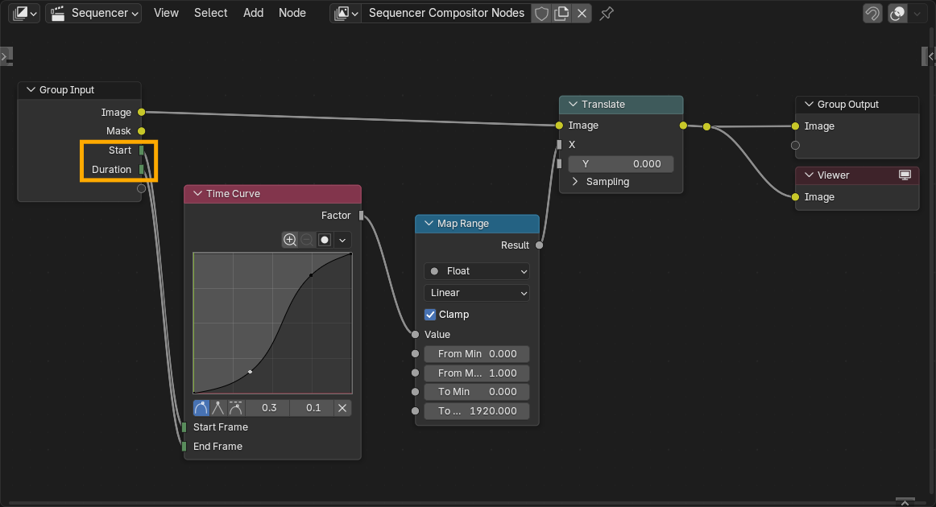Image resolution: width=936 pixels, height=507 pixels.
Task: Set curve handle type to Auto Clamped
Action: pos(236,408)
